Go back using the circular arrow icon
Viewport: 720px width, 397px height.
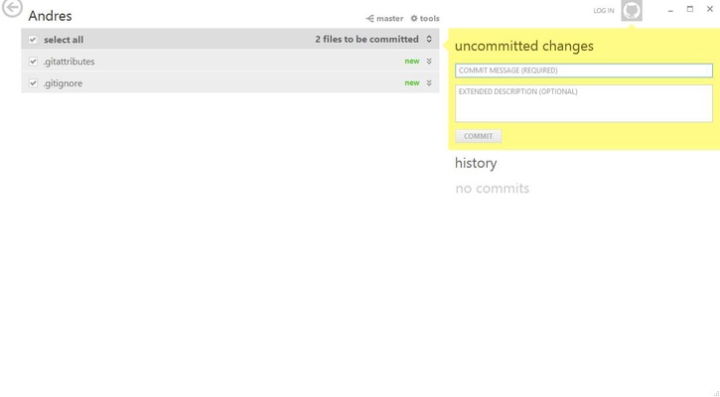pyautogui.click(x=12, y=8)
